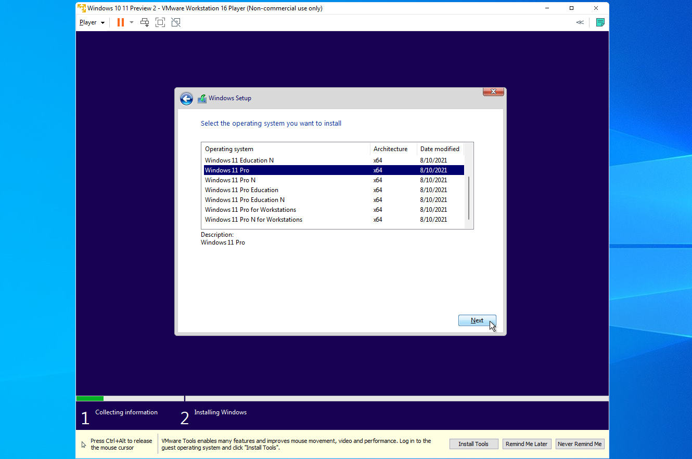The image size is (692, 459).
Task: Go back in Windows Setup
Action: pos(186,99)
